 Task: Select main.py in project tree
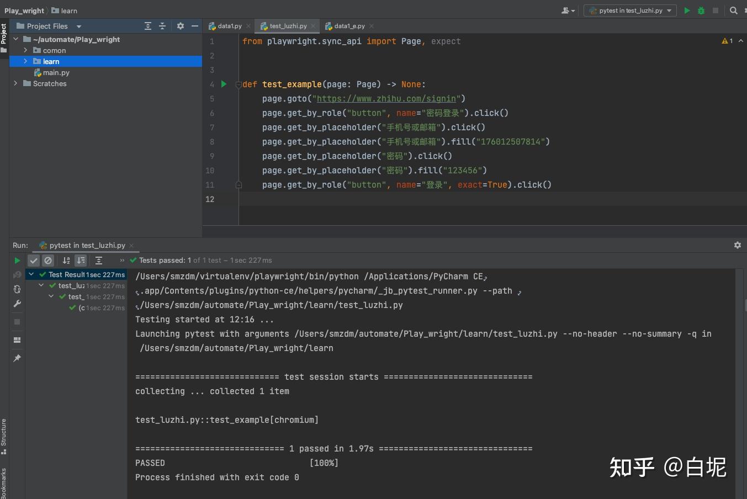56,72
